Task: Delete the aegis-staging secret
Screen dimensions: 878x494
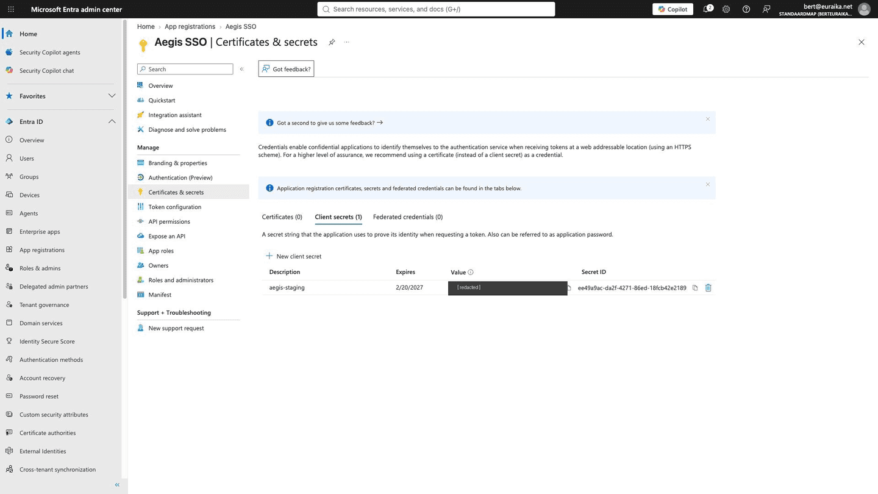Action: coord(708,288)
